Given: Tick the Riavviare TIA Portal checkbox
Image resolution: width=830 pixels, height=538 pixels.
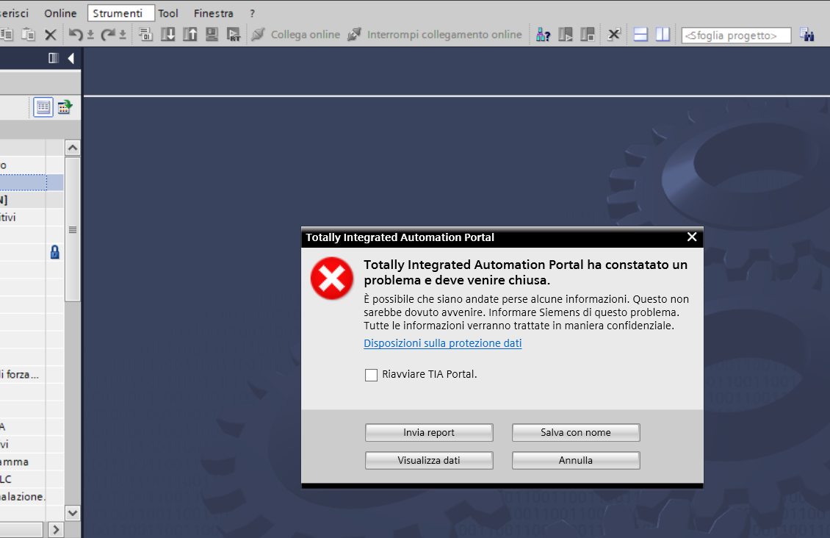Looking at the screenshot, I should 371,375.
